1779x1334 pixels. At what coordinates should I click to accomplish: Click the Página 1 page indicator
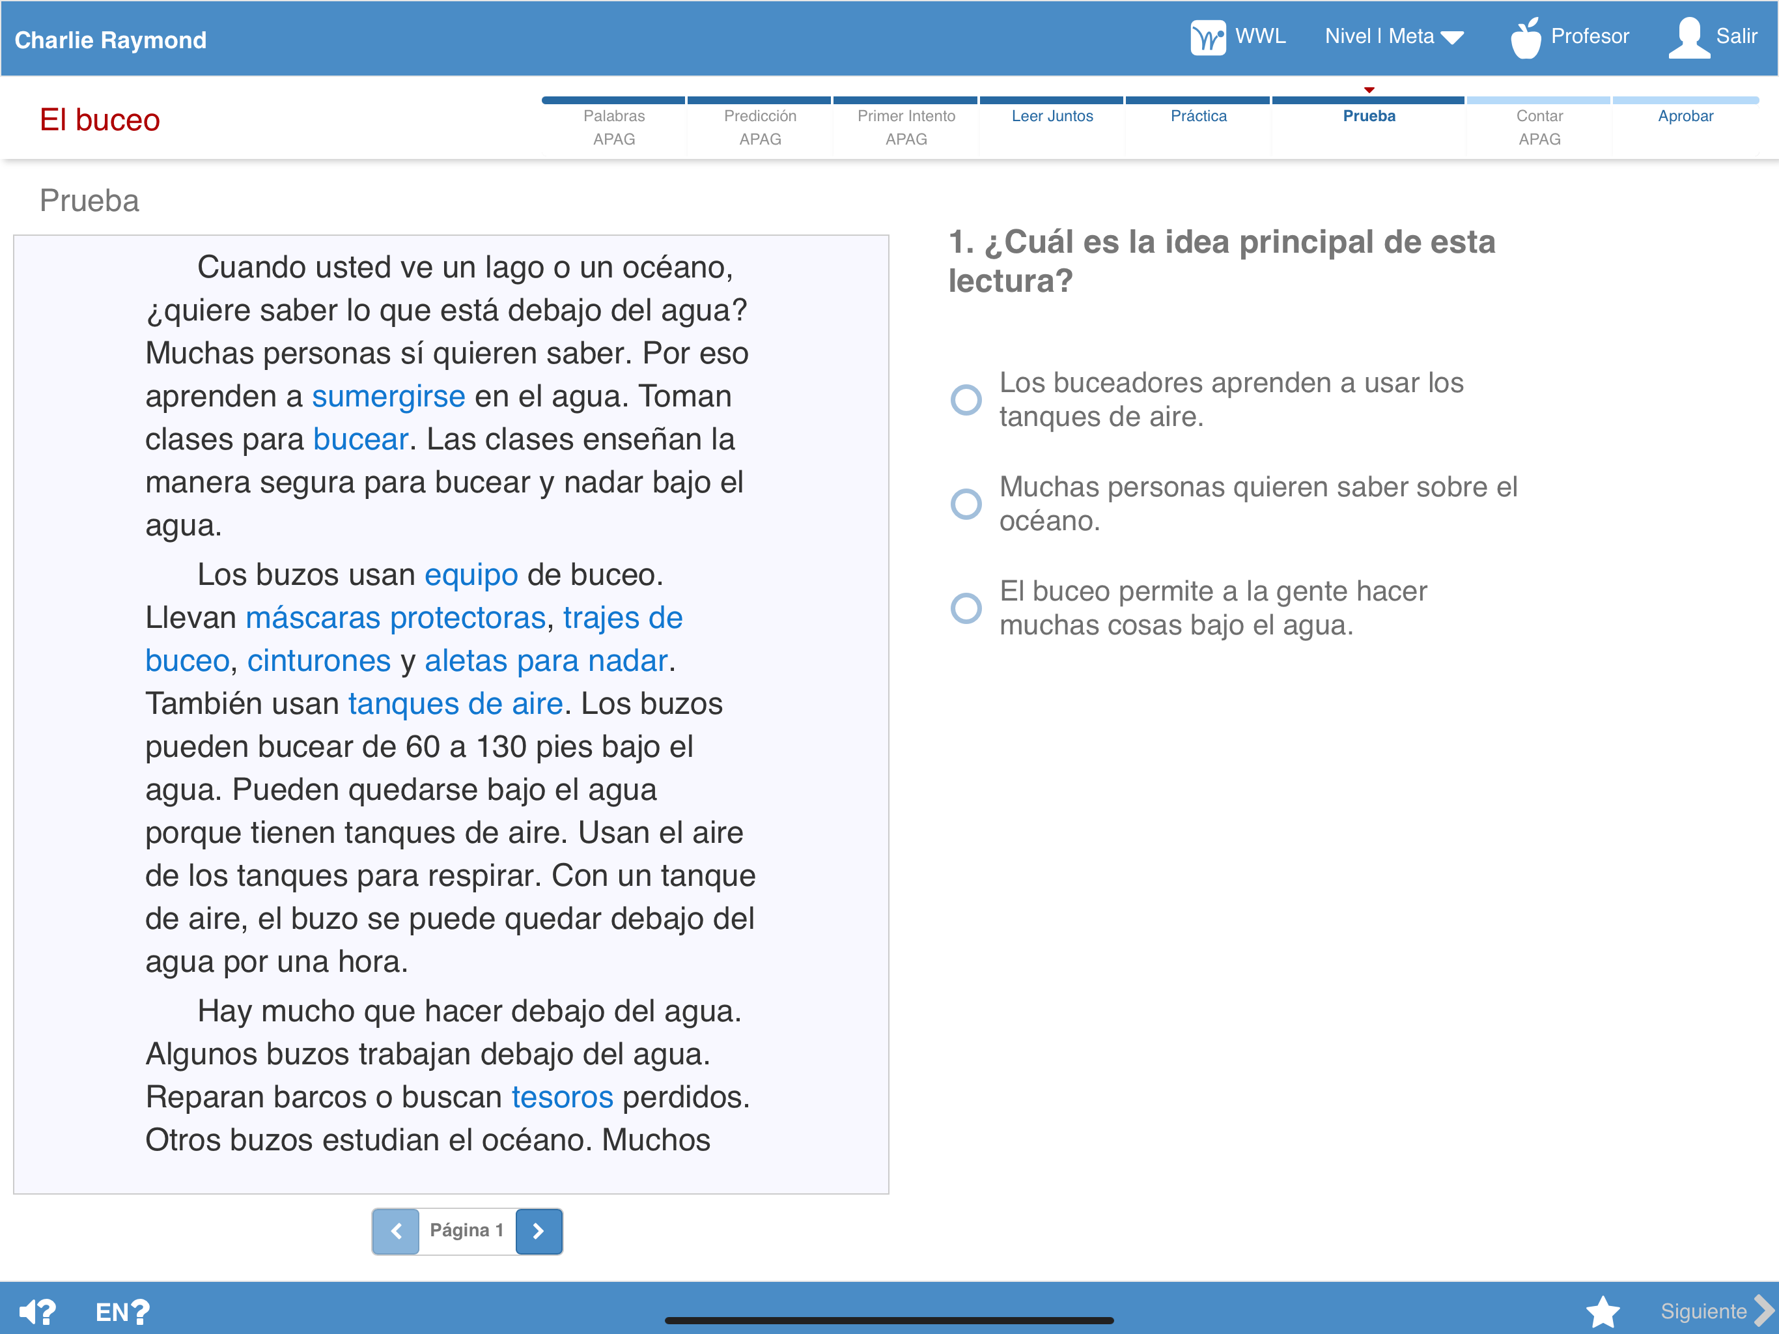[x=466, y=1230]
